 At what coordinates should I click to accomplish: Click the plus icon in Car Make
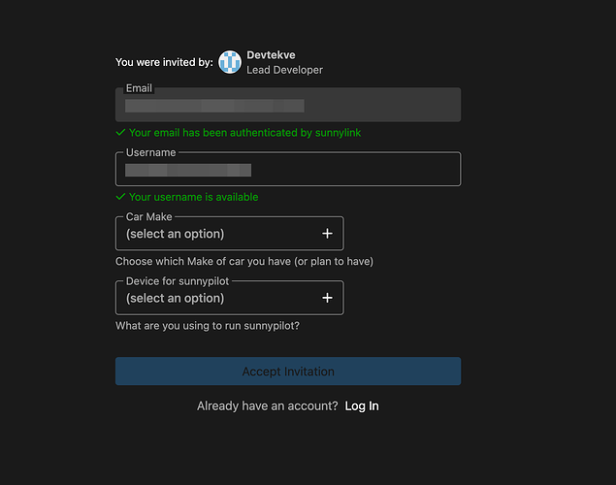(x=327, y=234)
